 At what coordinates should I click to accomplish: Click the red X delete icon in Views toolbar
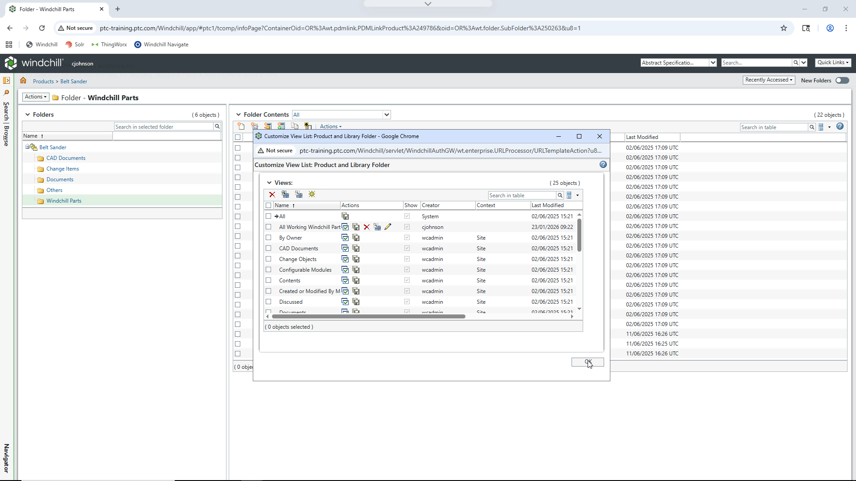[x=272, y=195]
